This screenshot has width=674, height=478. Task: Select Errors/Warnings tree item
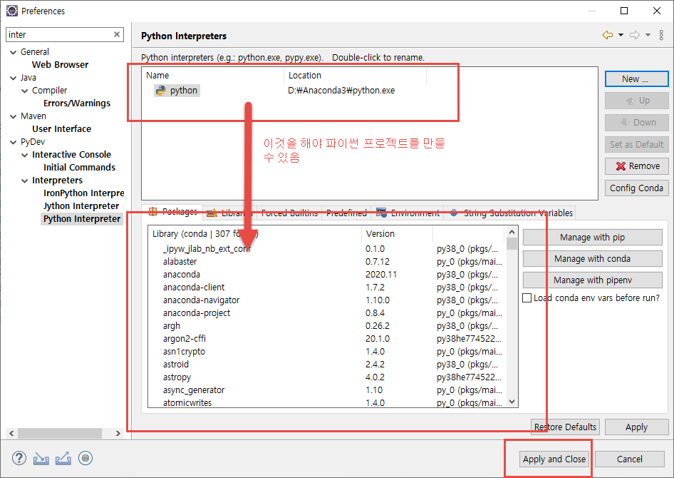(x=77, y=103)
